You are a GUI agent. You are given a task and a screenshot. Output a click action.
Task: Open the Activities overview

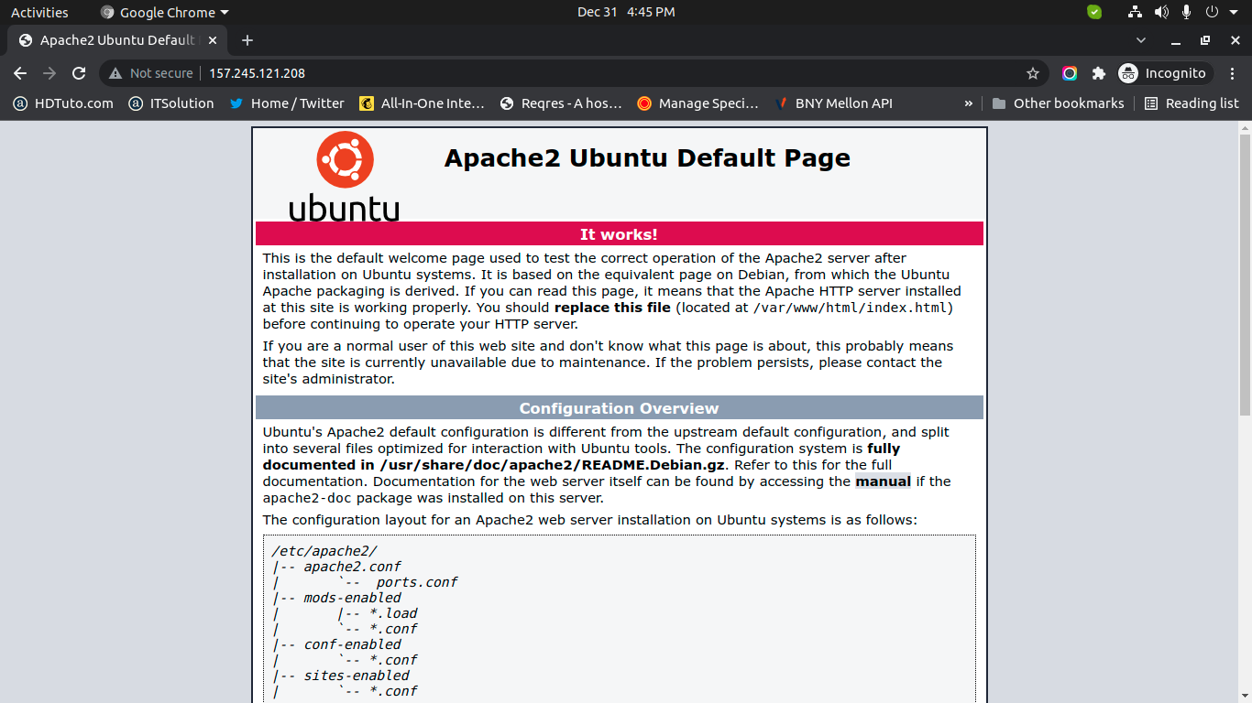39,12
